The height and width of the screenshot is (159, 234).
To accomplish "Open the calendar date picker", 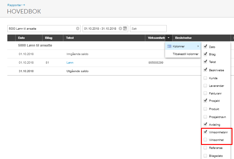I will coord(125,28).
